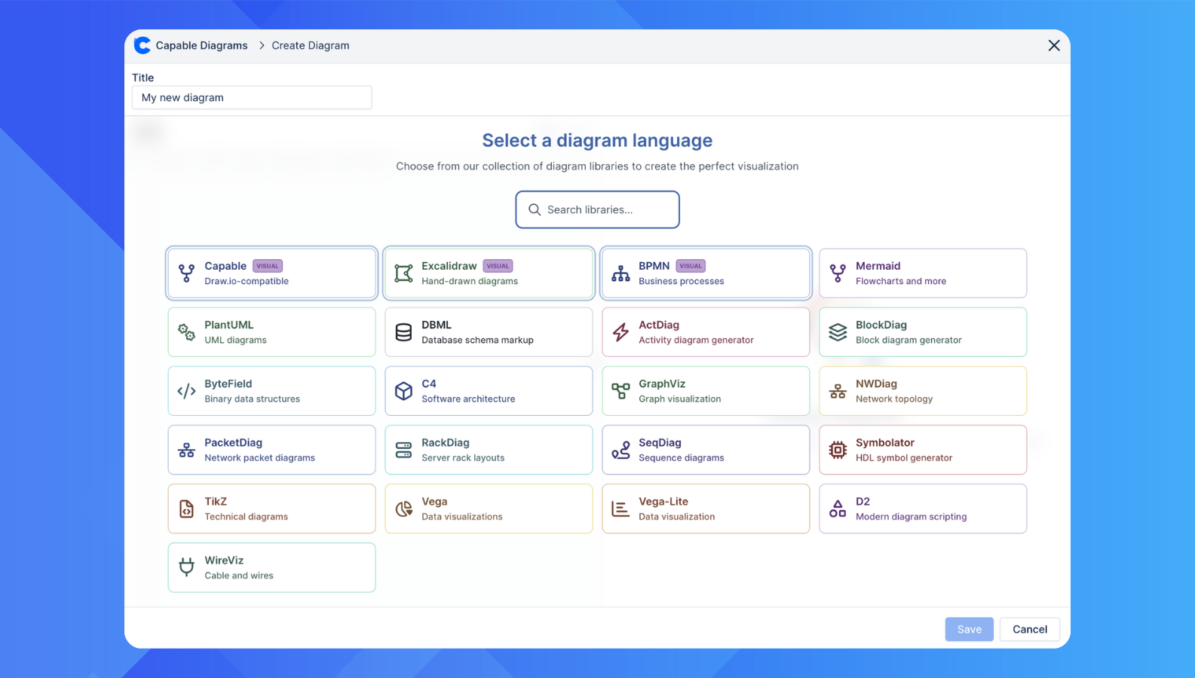Click the VISUAL badge on the BPMN card

[x=691, y=266]
